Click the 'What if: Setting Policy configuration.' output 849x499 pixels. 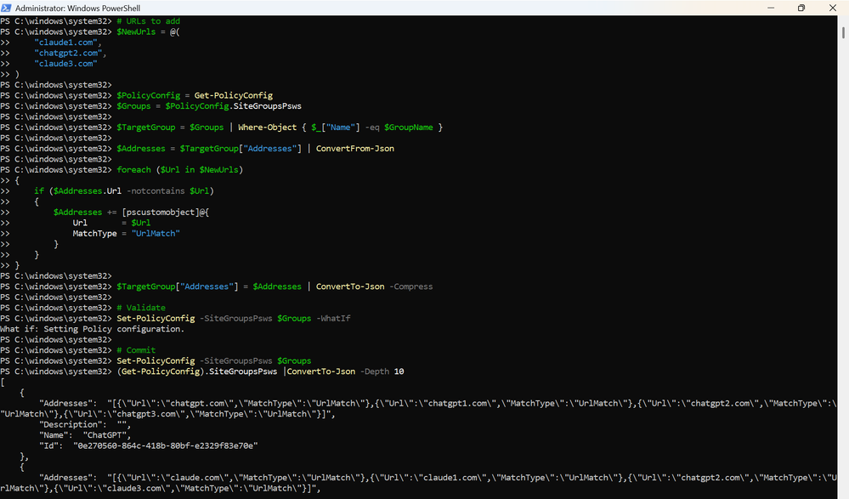[x=92, y=329]
